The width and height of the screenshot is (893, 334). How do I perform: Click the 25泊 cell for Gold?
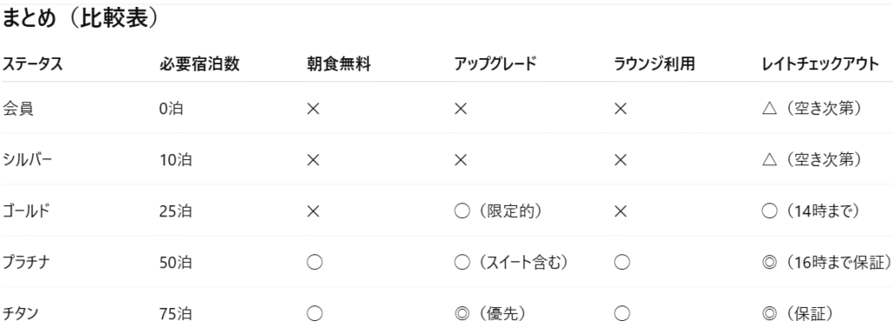tap(175, 211)
